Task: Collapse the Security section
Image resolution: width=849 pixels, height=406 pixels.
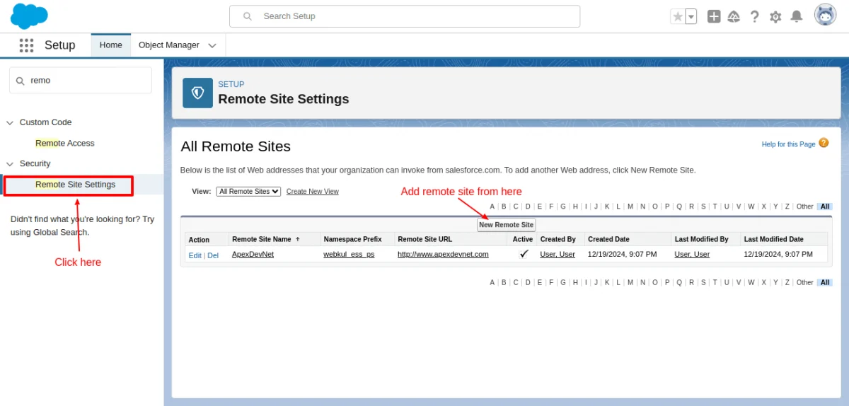Action: pos(10,163)
